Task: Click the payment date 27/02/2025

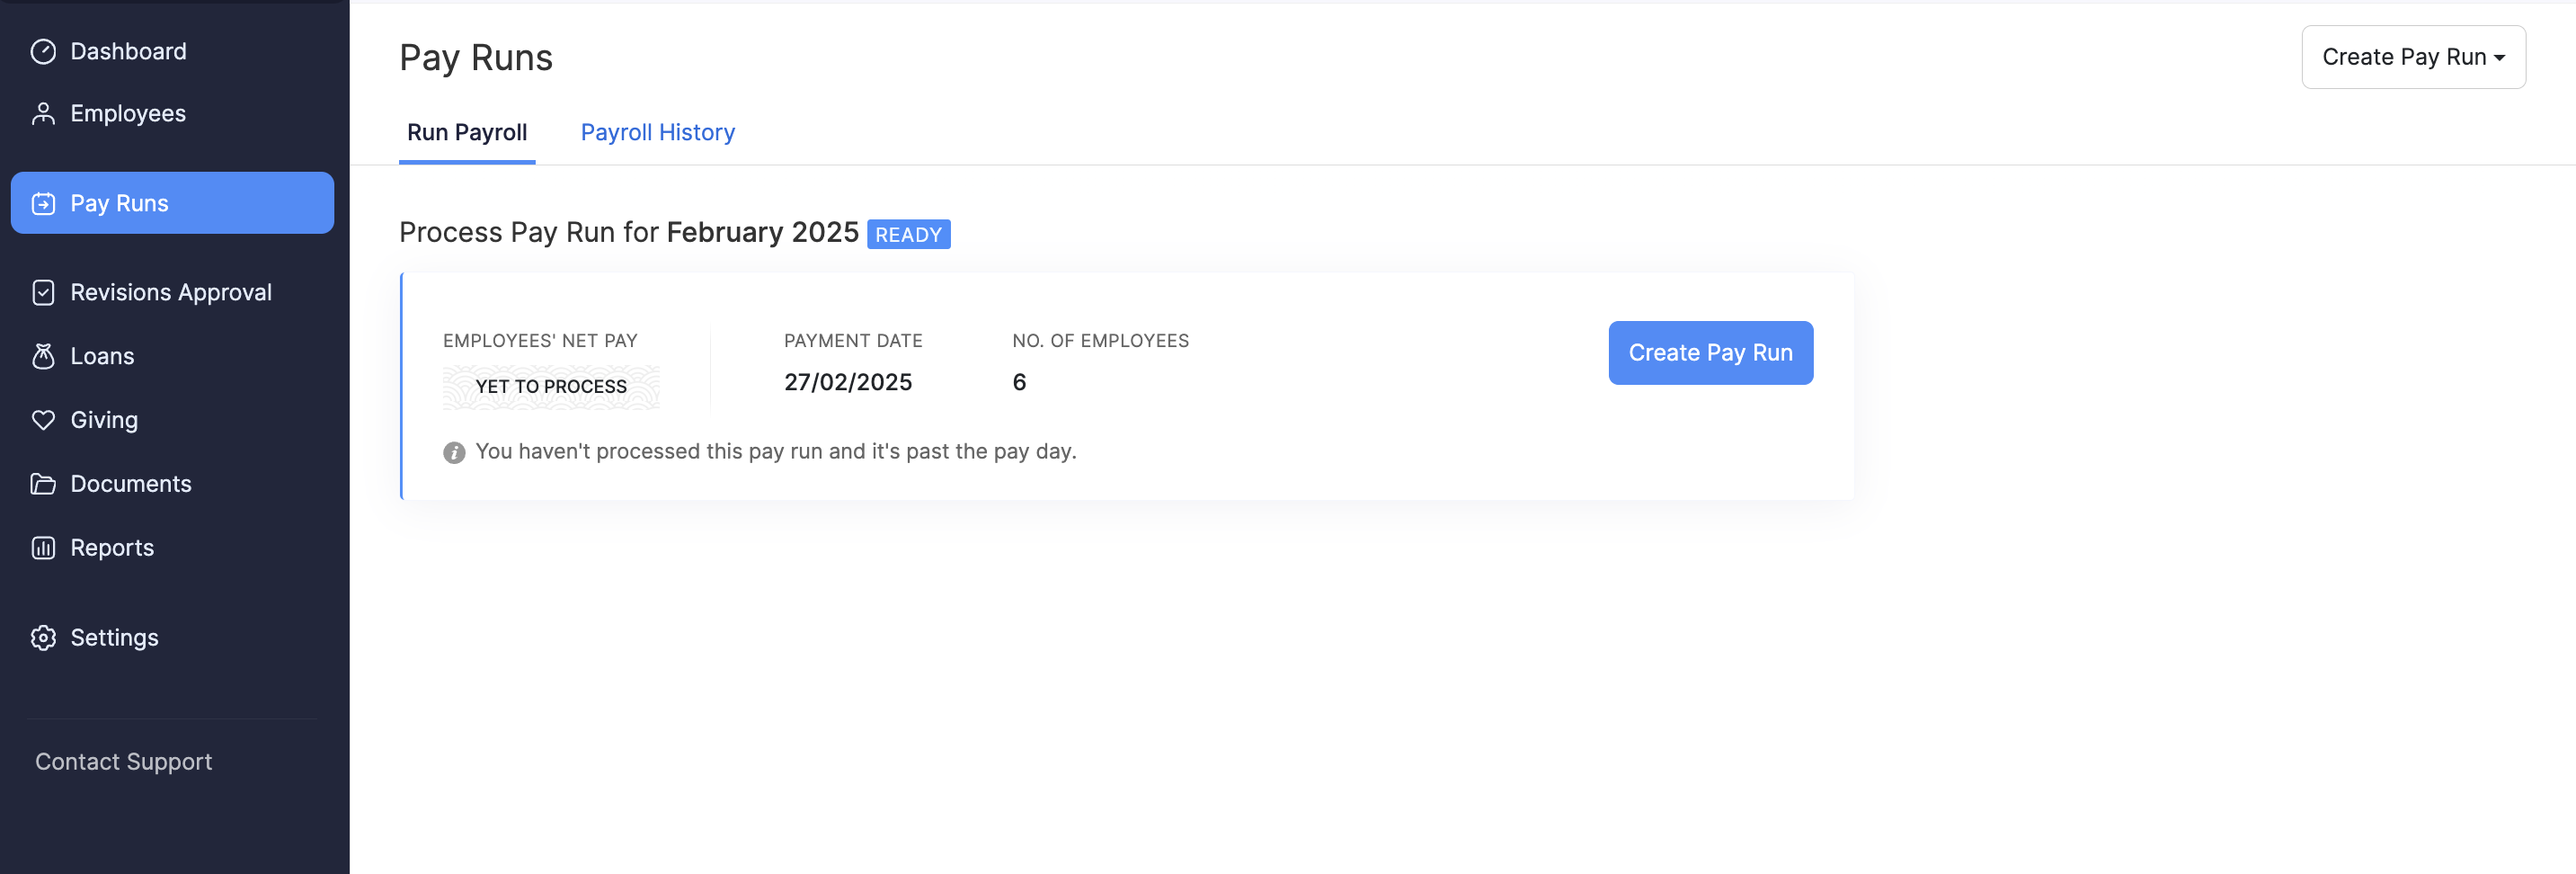Action: point(847,381)
